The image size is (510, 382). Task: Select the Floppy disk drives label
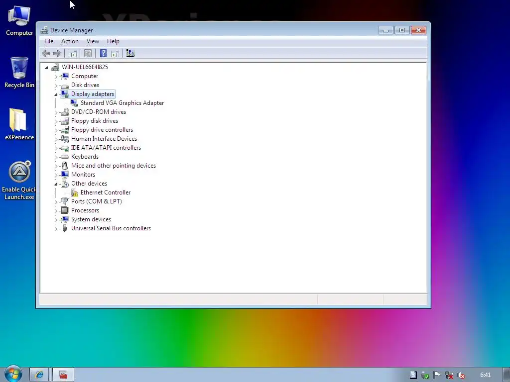tap(95, 121)
